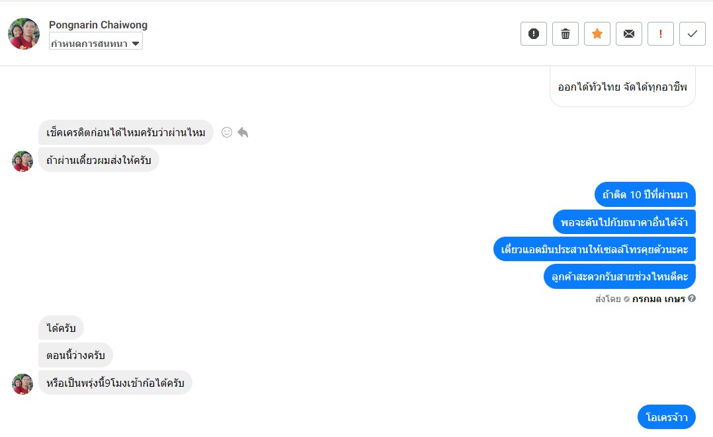Click the reply arrow icon
This screenshot has height=437, width=713.
[243, 132]
